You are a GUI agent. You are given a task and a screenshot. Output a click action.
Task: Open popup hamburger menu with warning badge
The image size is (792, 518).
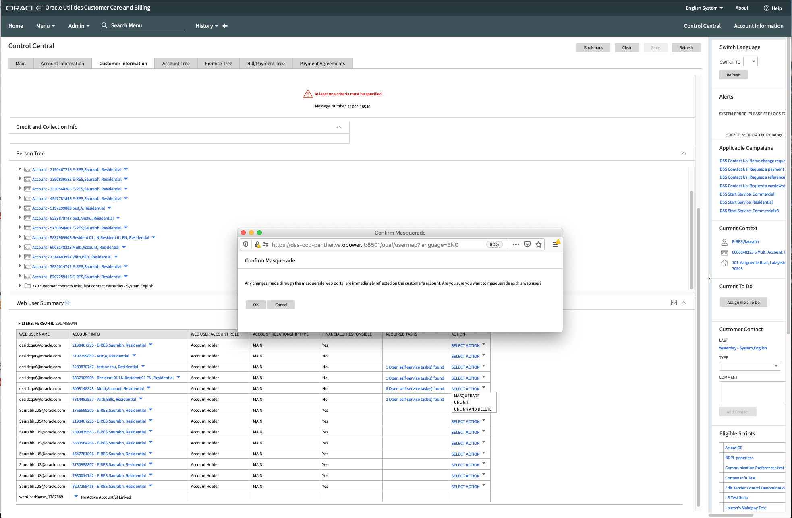point(555,244)
